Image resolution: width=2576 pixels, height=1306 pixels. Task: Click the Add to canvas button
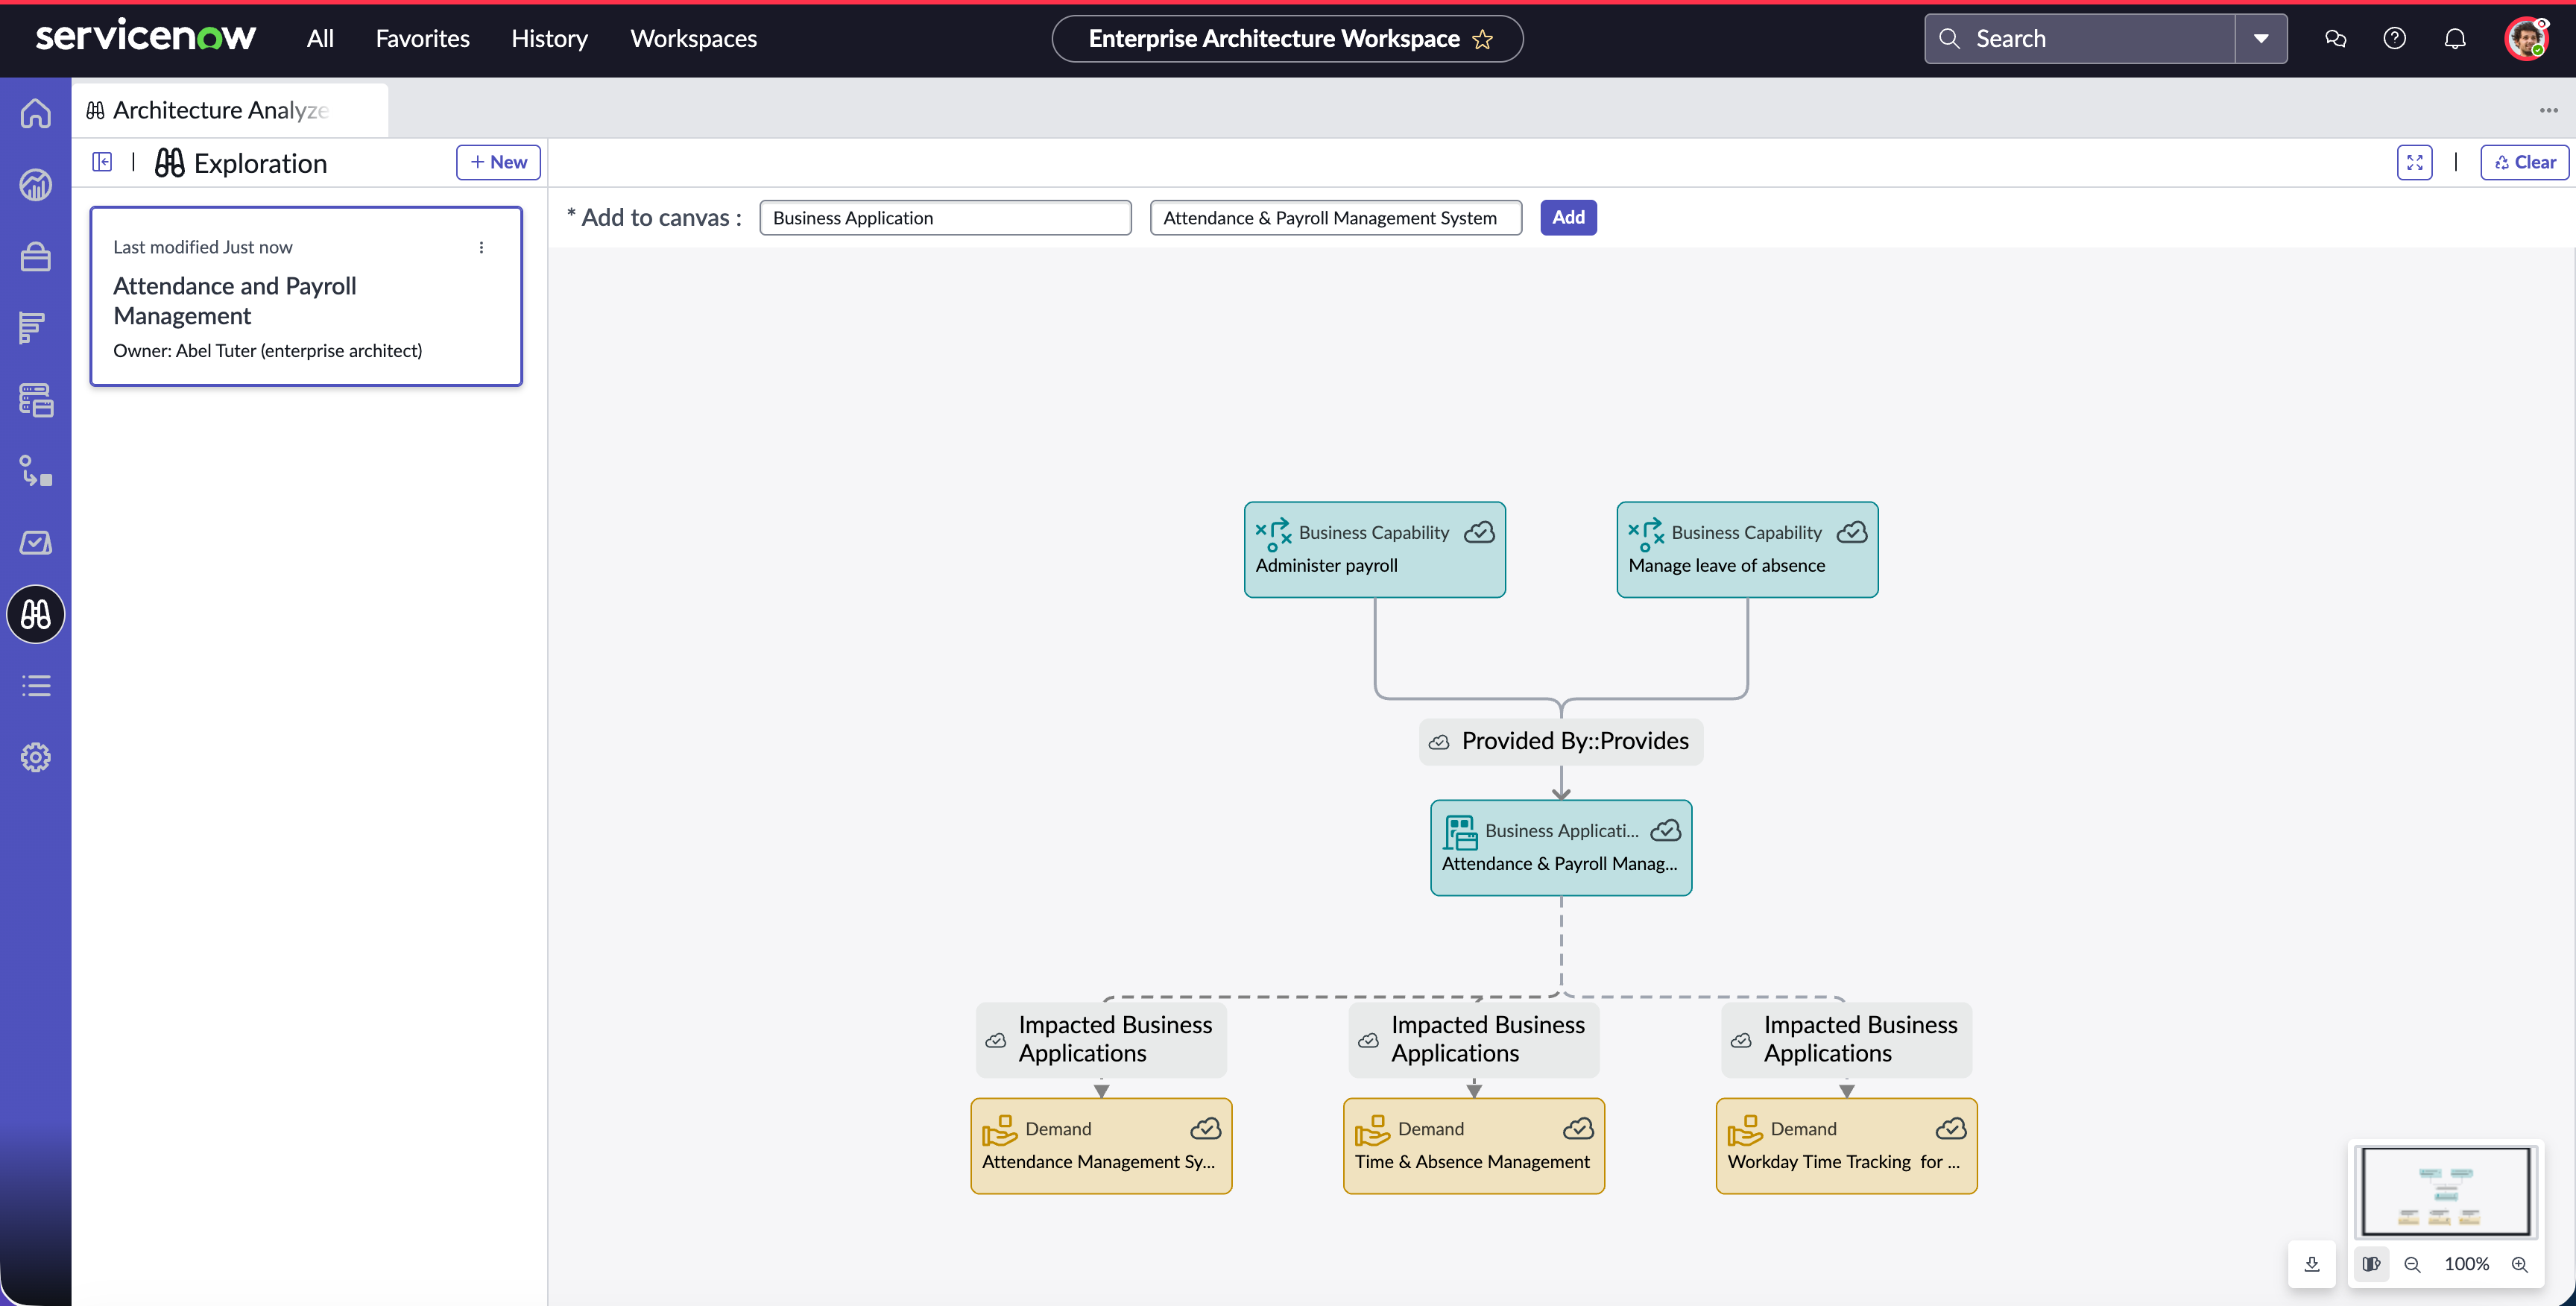(1568, 218)
